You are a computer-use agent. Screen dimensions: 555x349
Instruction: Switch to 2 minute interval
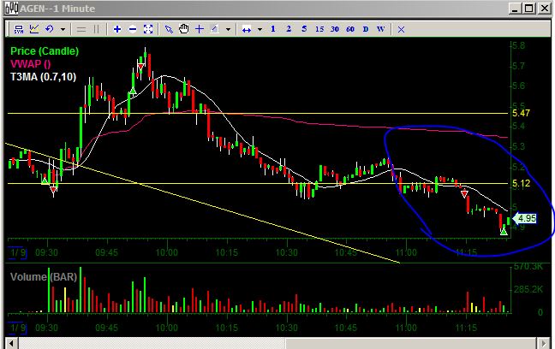click(289, 29)
